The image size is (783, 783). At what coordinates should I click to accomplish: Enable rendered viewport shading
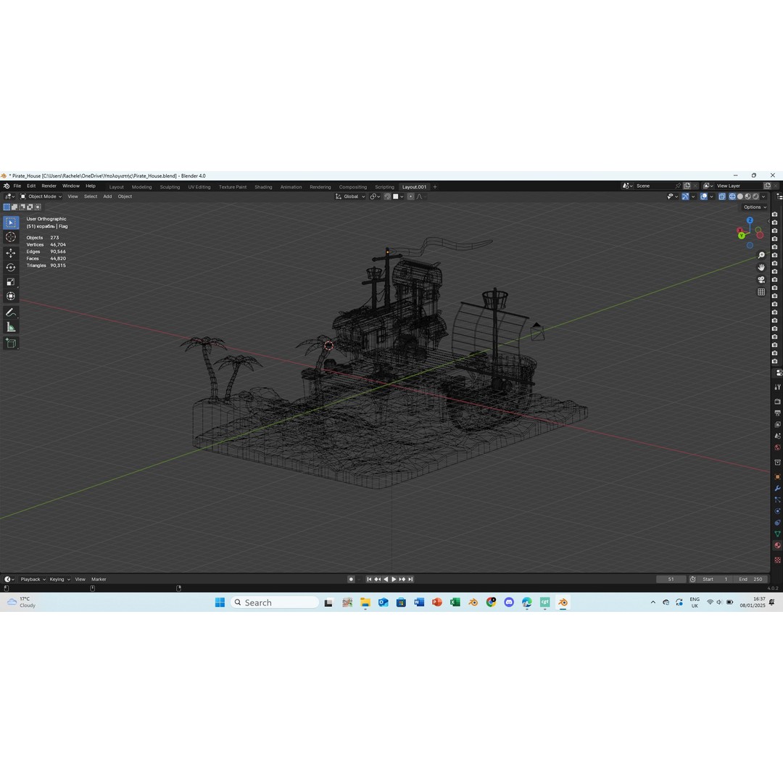click(x=755, y=196)
